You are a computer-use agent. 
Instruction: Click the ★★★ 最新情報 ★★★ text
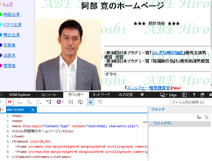[156, 24]
